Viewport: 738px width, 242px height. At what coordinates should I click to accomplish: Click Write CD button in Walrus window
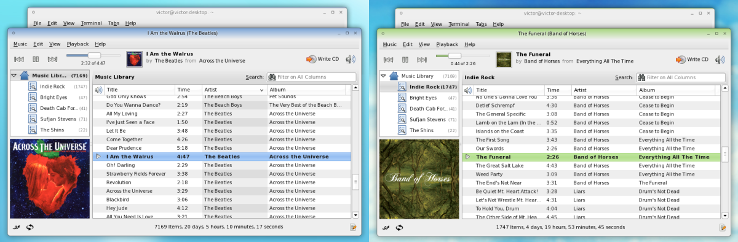click(x=322, y=59)
